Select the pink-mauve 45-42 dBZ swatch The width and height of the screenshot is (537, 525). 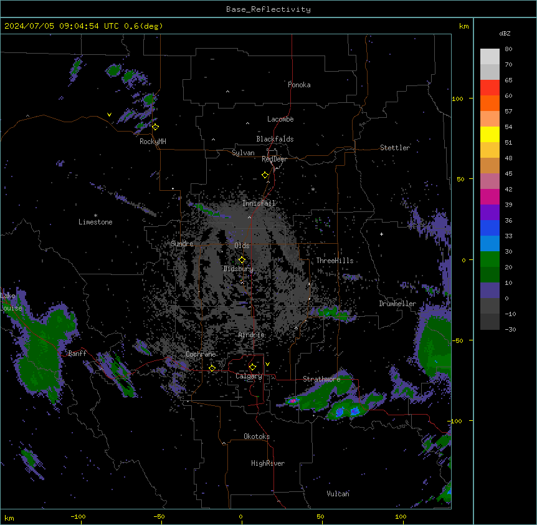point(490,181)
